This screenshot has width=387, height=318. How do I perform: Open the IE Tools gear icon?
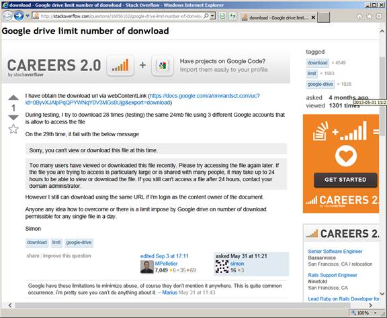point(379,17)
